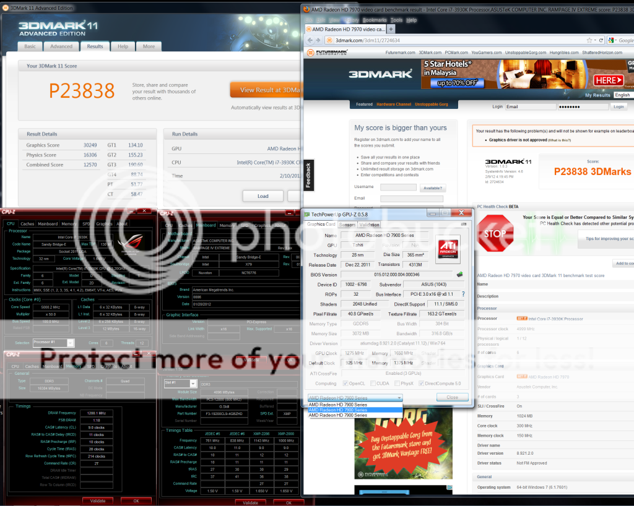Switch to the Advanced tab in 3DMark 11

point(61,46)
